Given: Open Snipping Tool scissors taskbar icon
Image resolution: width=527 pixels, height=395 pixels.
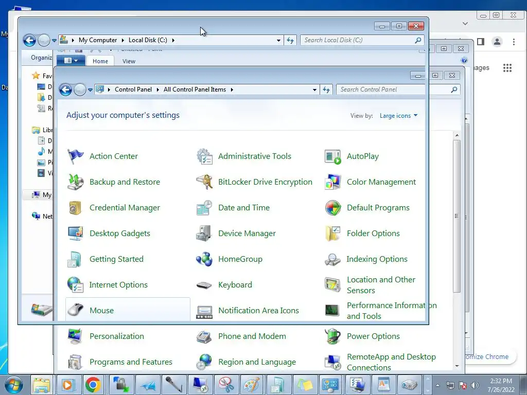Looking at the screenshot, I should coord(226,385).
